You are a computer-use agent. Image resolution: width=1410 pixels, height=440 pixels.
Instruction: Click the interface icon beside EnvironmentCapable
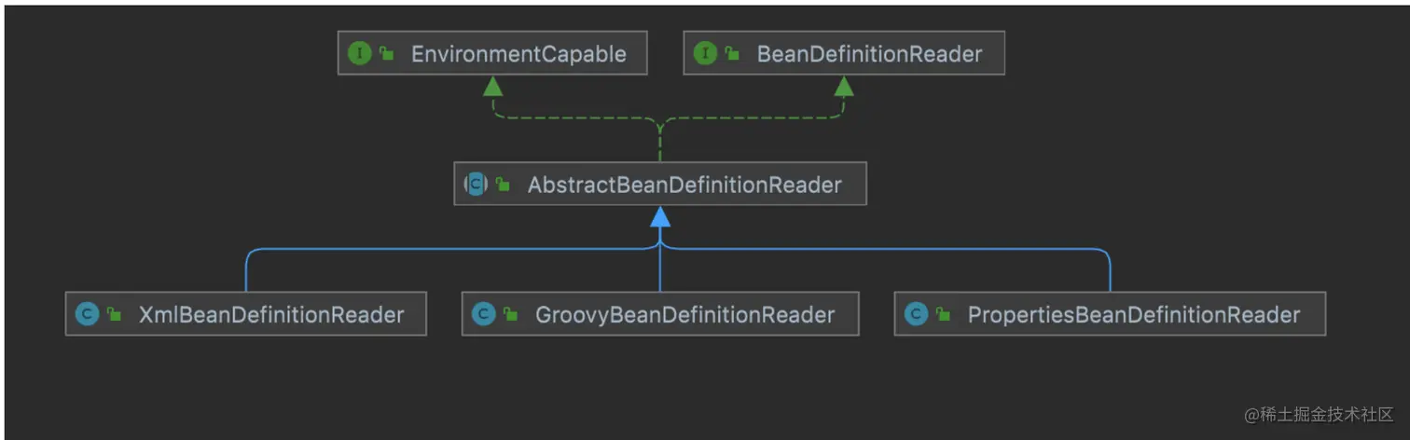click(359, 53)
